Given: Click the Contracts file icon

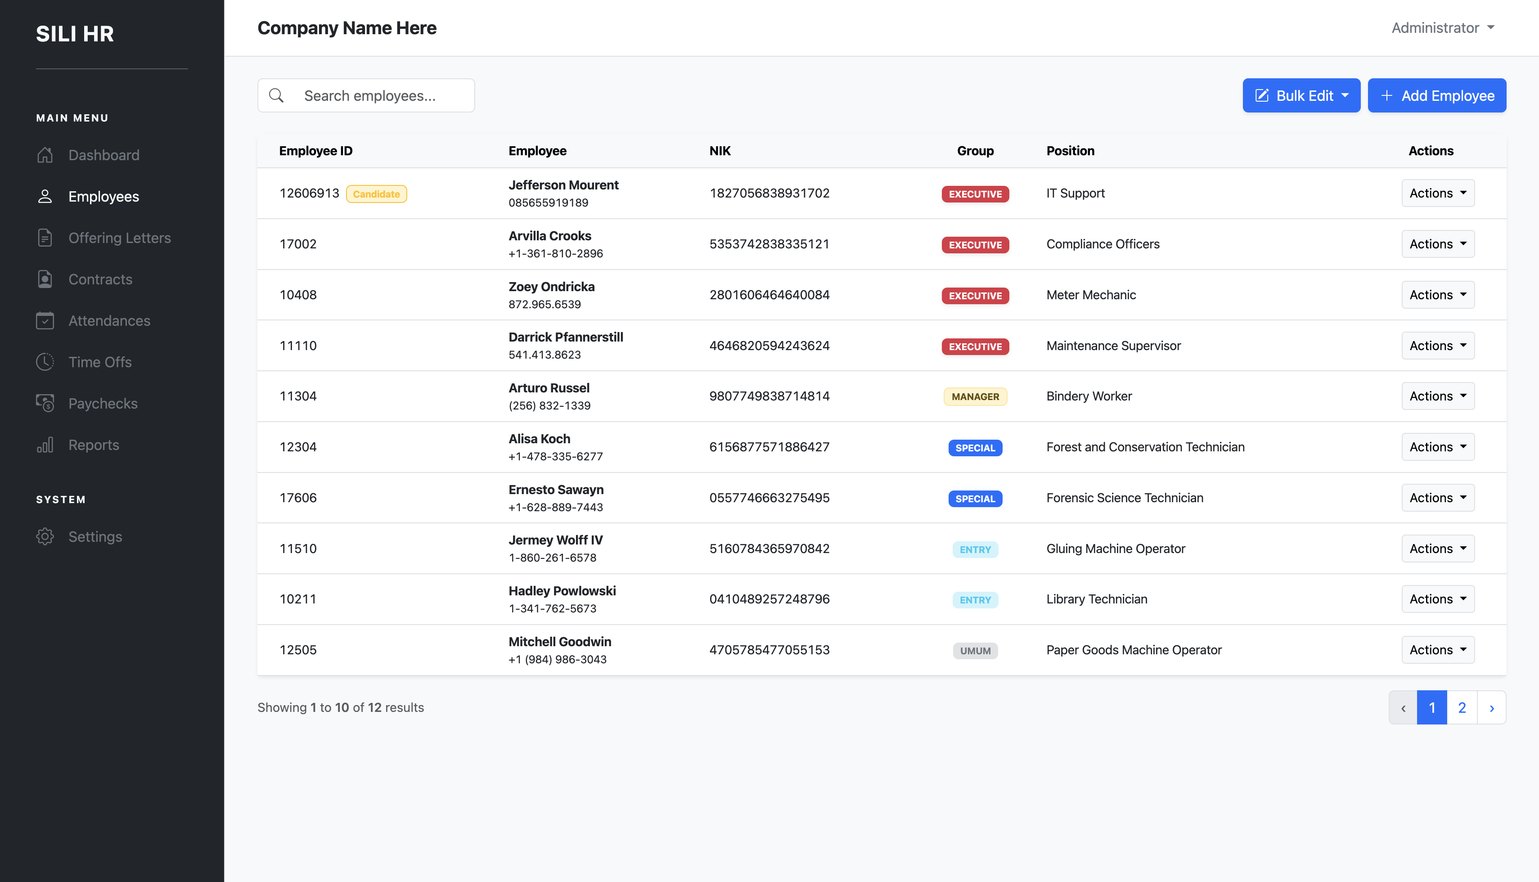Looking at the screenshot, I should pos(45,279).
